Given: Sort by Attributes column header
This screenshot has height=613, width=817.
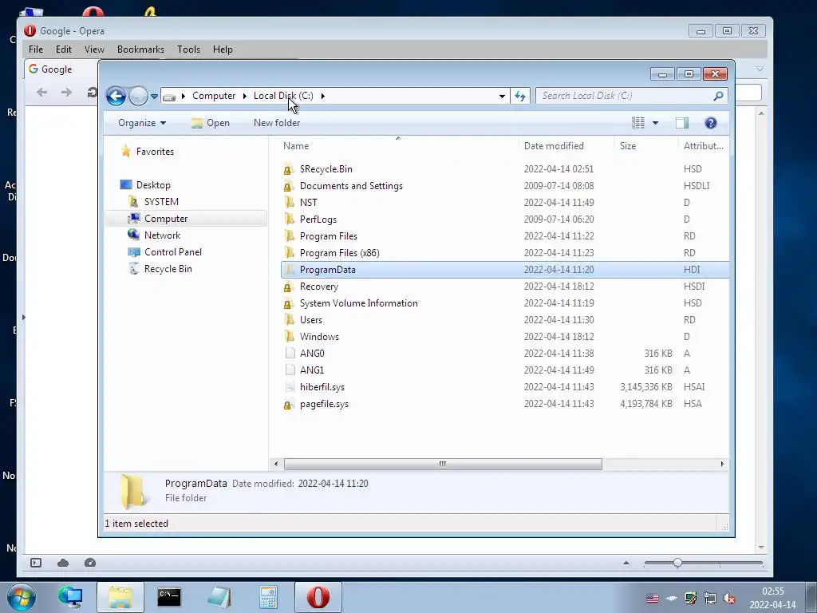Looking at the screenshot, I should tap(704, 146).
